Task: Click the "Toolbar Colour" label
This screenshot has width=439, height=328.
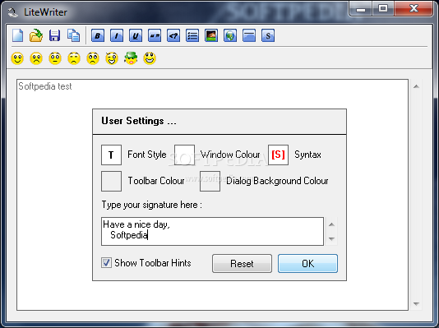Action: pyautogui.click(x=156, y=181)
